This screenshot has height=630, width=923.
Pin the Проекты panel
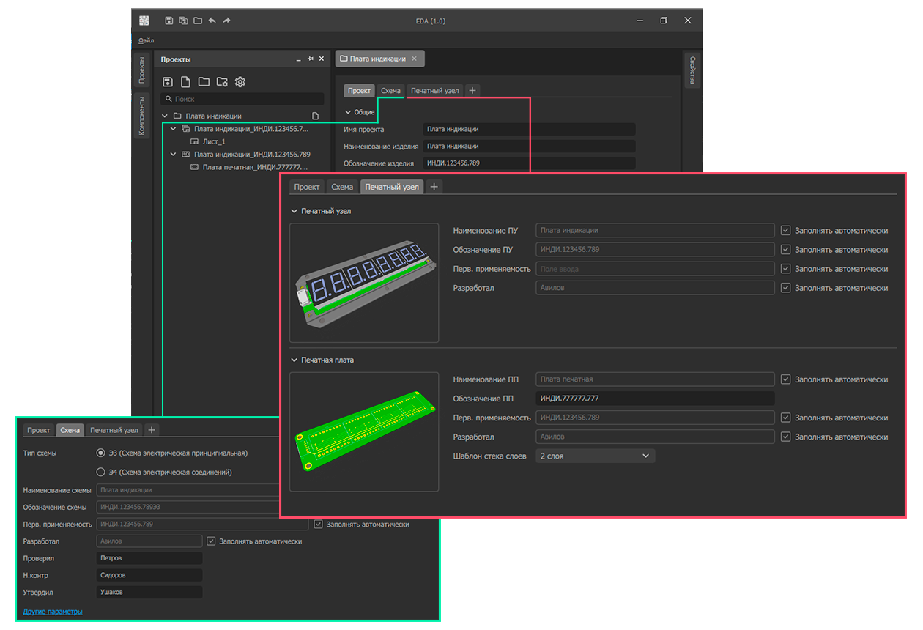[x=310, y=59]
